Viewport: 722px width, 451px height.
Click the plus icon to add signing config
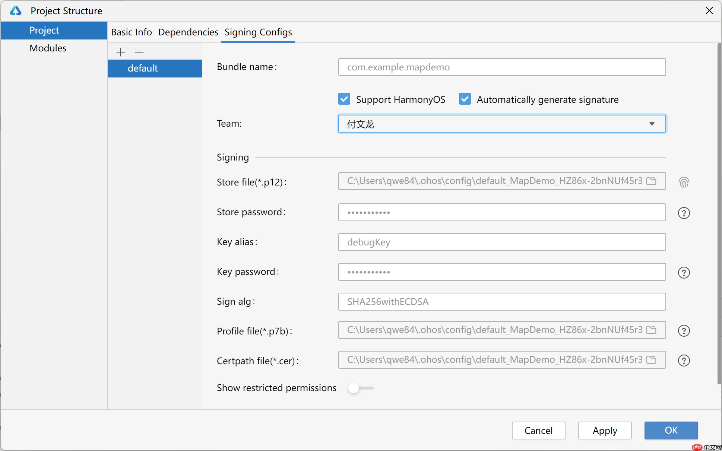(x=120, y=52)
